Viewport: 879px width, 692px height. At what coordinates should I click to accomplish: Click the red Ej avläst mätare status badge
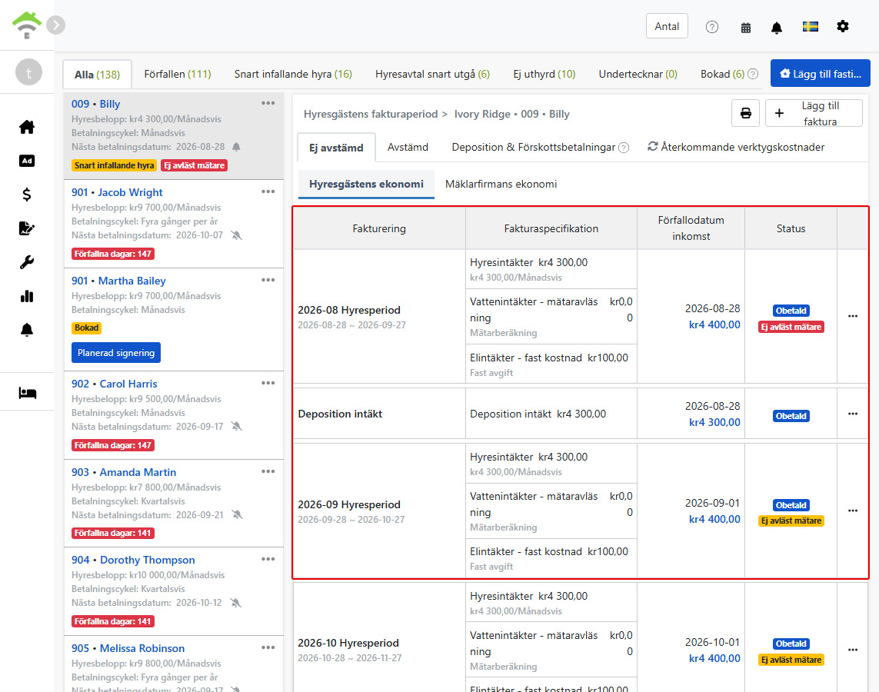(x=791, y=327)
